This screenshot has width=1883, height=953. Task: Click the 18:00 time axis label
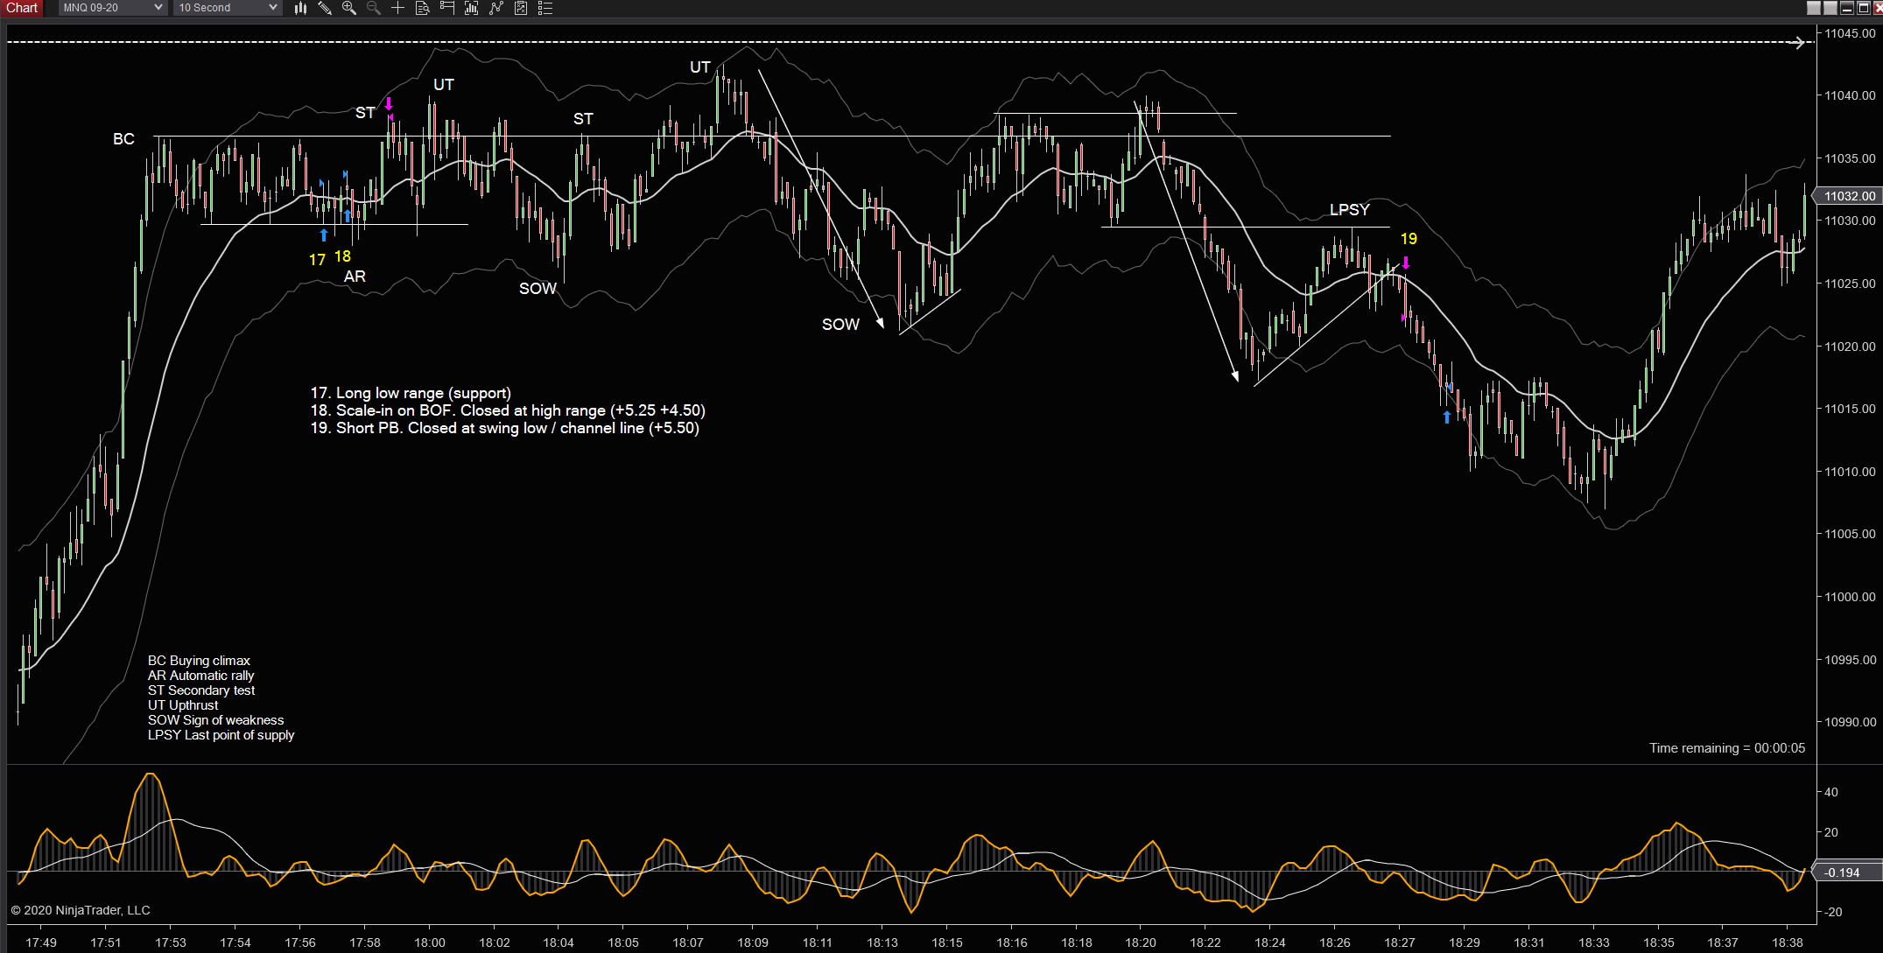click(430, 942)
